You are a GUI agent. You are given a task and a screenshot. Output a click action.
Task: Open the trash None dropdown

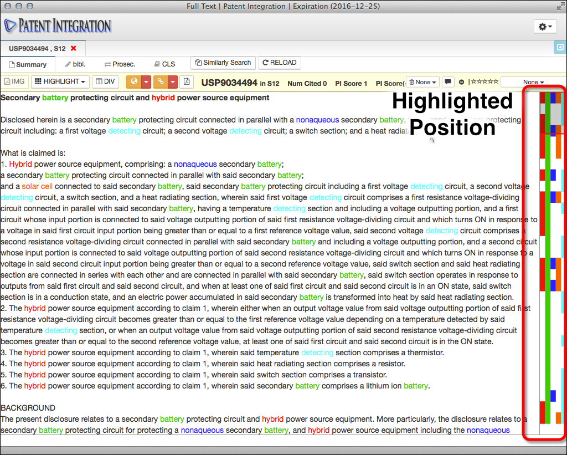point(422,82)
